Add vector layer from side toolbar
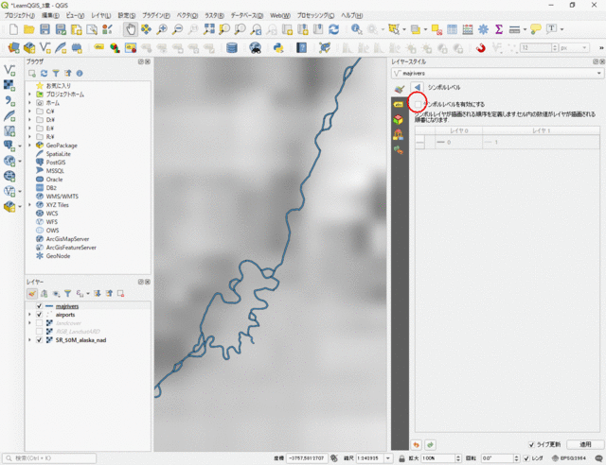 (9, 70)
